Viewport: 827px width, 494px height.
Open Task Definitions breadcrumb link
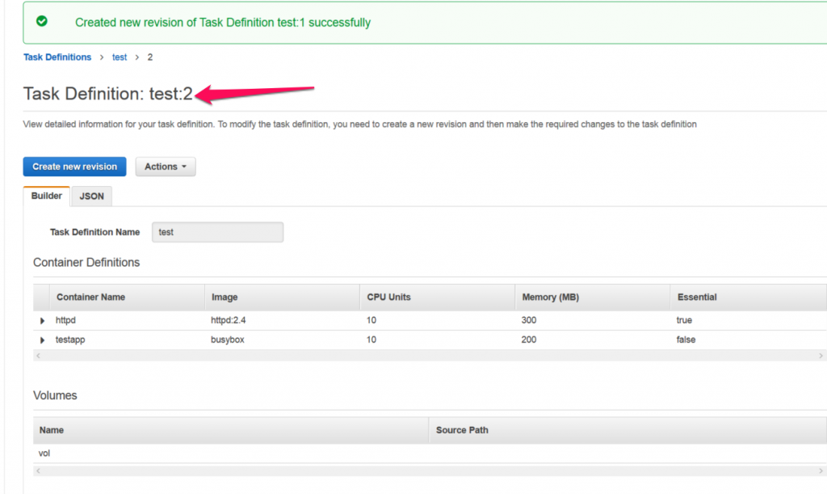pos(57,57)
